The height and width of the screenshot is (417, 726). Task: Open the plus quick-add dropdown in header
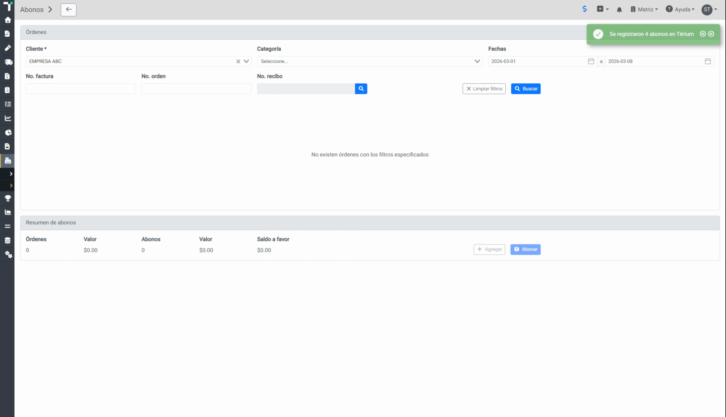pos(603,9)
